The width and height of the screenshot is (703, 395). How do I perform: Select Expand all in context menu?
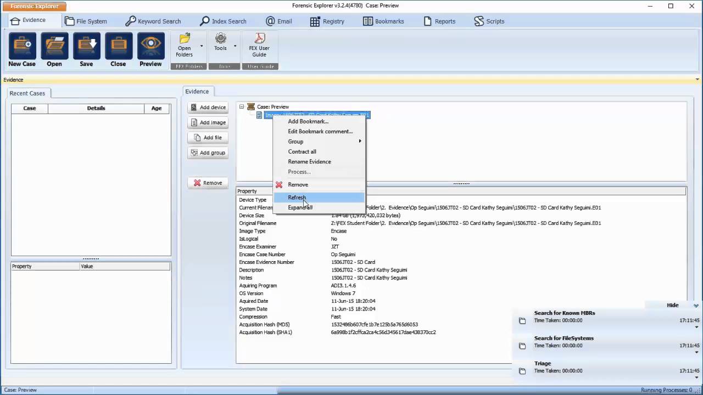pyautogui.click(x=320, y=208)
